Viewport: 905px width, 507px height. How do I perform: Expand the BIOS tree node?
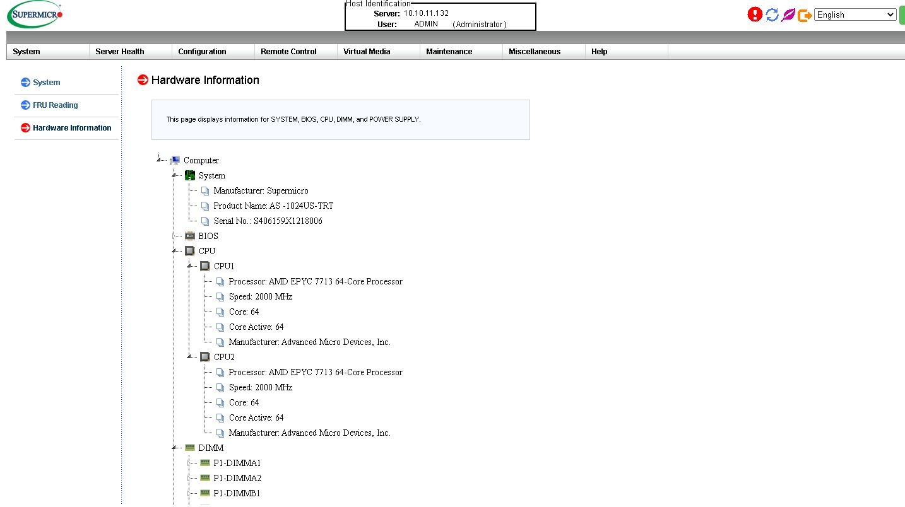point(174,236)
